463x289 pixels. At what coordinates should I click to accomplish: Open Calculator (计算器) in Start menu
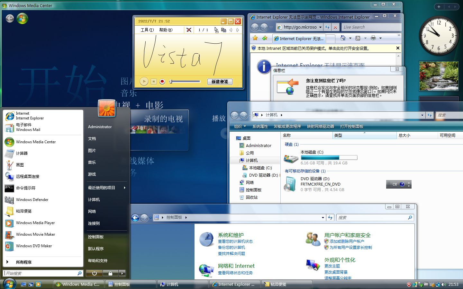[x=43, y=153]
